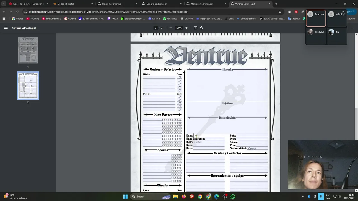Screen dimensions: 358x201
Task: Open Microsoft Edge from the taskbar
Action: (216, 197)
